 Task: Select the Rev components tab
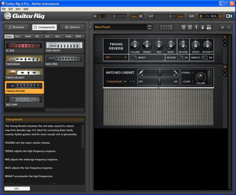(x=59, y=36)
